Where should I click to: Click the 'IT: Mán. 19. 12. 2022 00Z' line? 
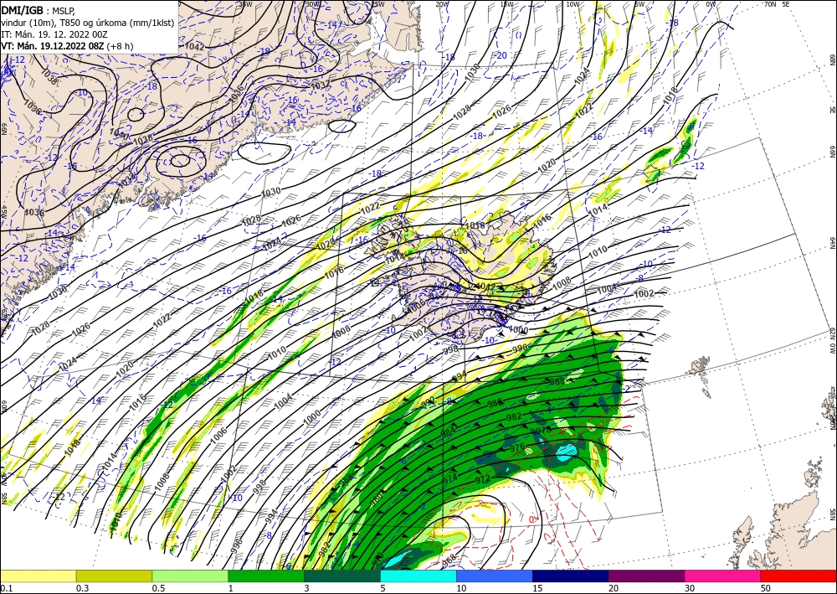click(54, 34)
